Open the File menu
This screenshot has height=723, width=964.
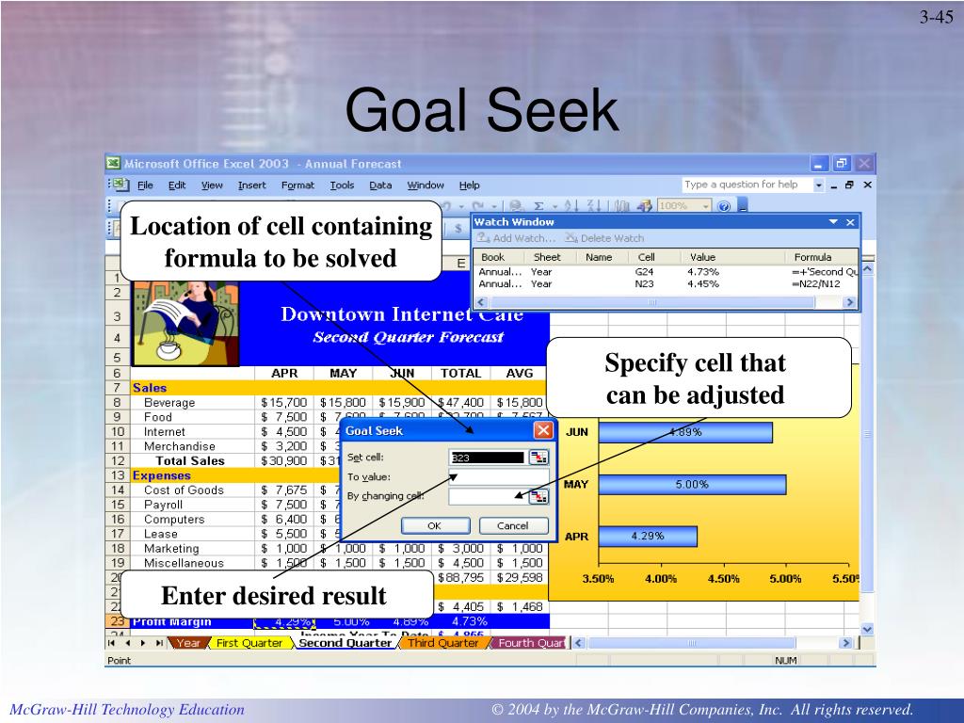tap(145, 185)
